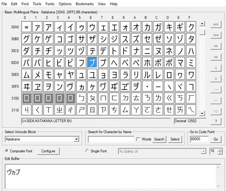Choose the Single Font radio option
The image size is (226, 191).
[x=87, y=151]
